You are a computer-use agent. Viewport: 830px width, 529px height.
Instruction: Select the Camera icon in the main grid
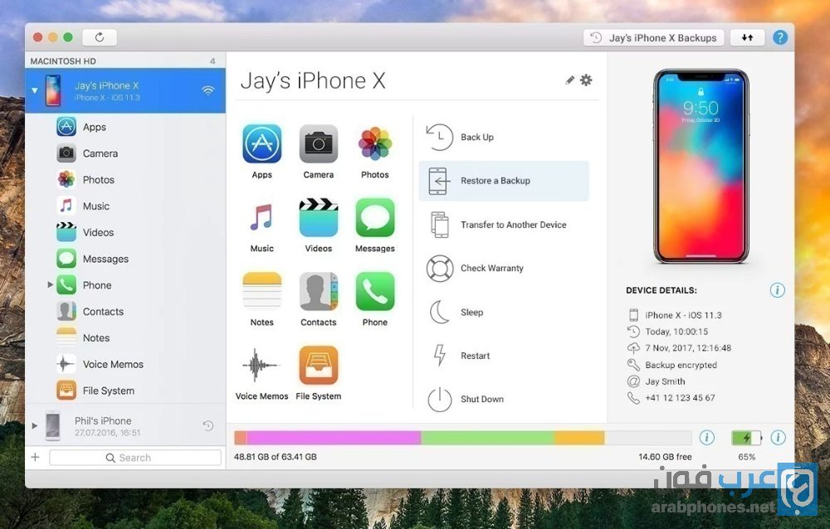(318, 146)
